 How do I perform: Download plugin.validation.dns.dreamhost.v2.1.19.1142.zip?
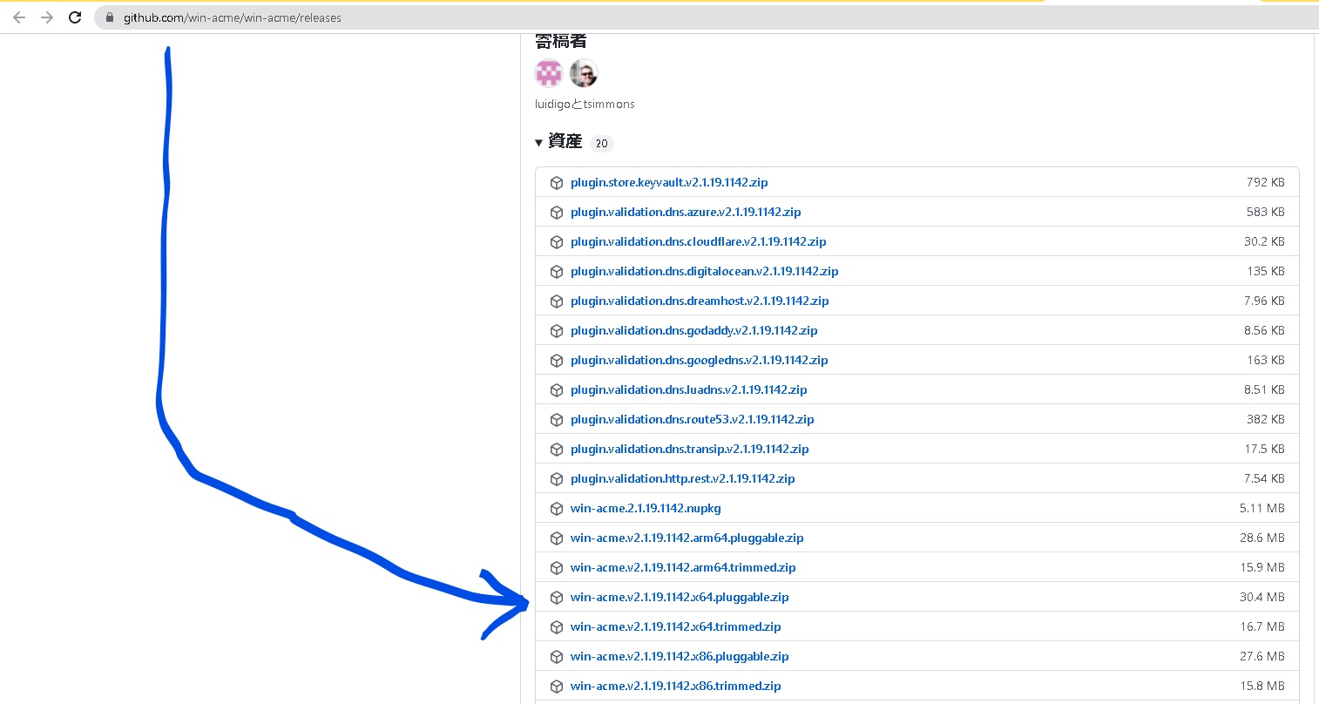pos(700,301)
